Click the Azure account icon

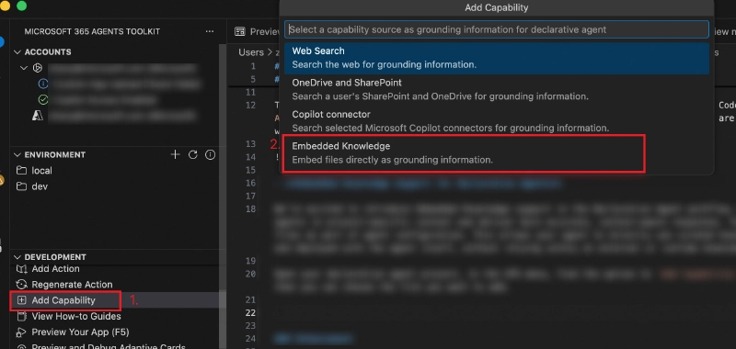coord(37,115)
